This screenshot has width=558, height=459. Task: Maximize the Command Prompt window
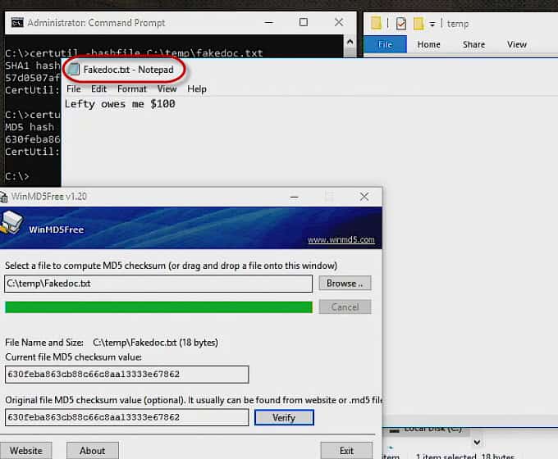tap(304, 22)
